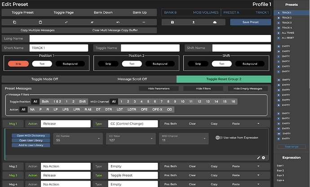Click the floppy disk save icon
The width and height of the screenshot is (310, 187).
(x=172, y=22)
